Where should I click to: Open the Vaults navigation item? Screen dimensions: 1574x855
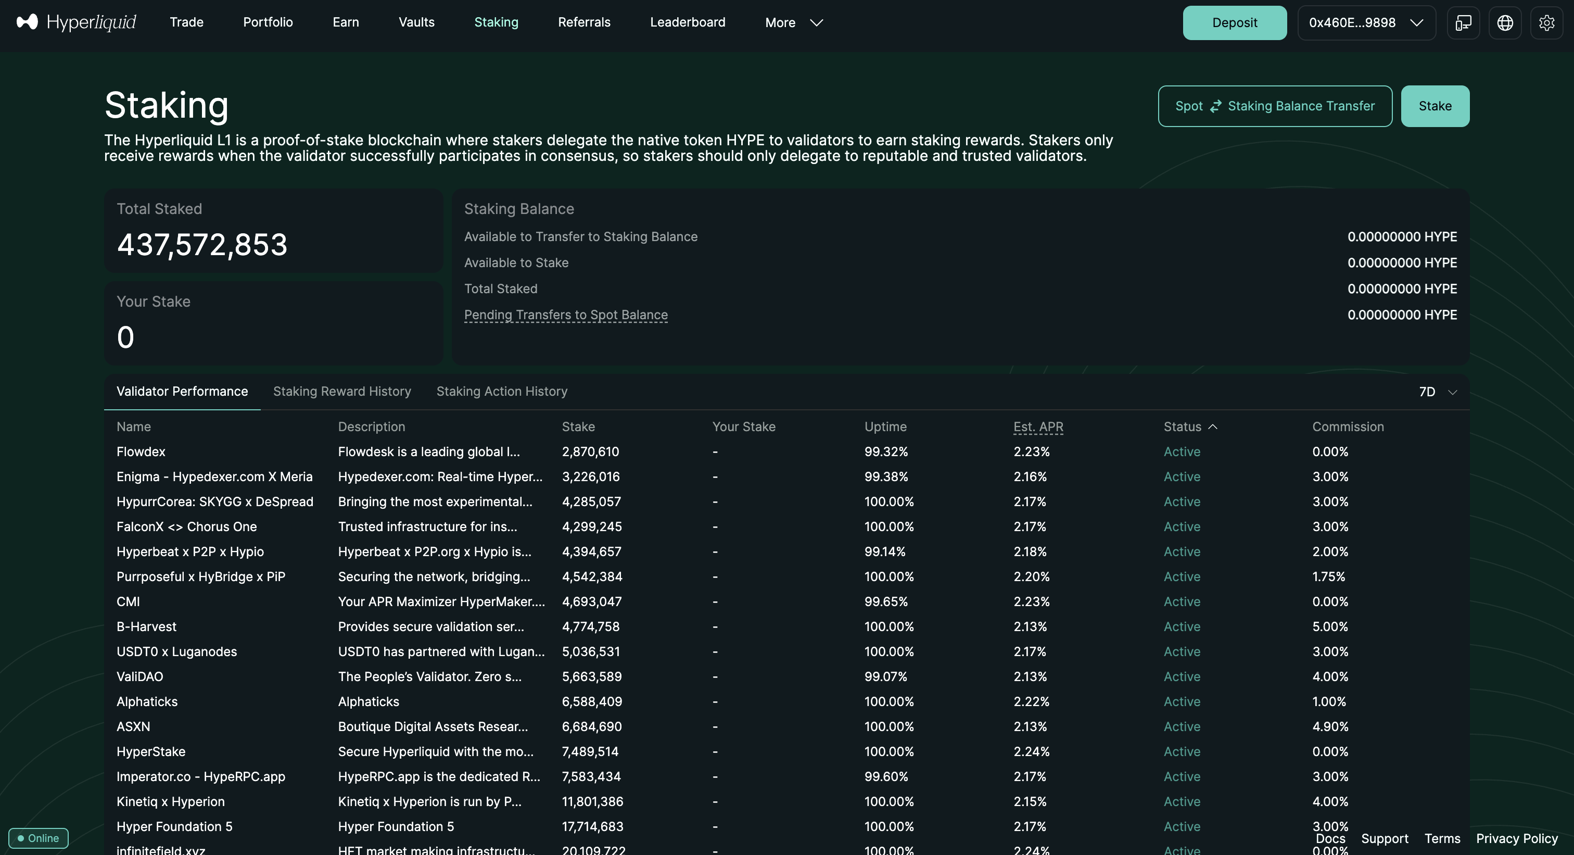click(x=416, y=22)
